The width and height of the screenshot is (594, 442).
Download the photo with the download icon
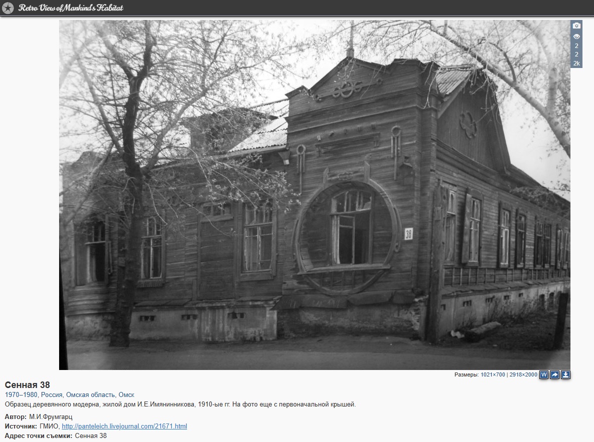pos(565,374)
